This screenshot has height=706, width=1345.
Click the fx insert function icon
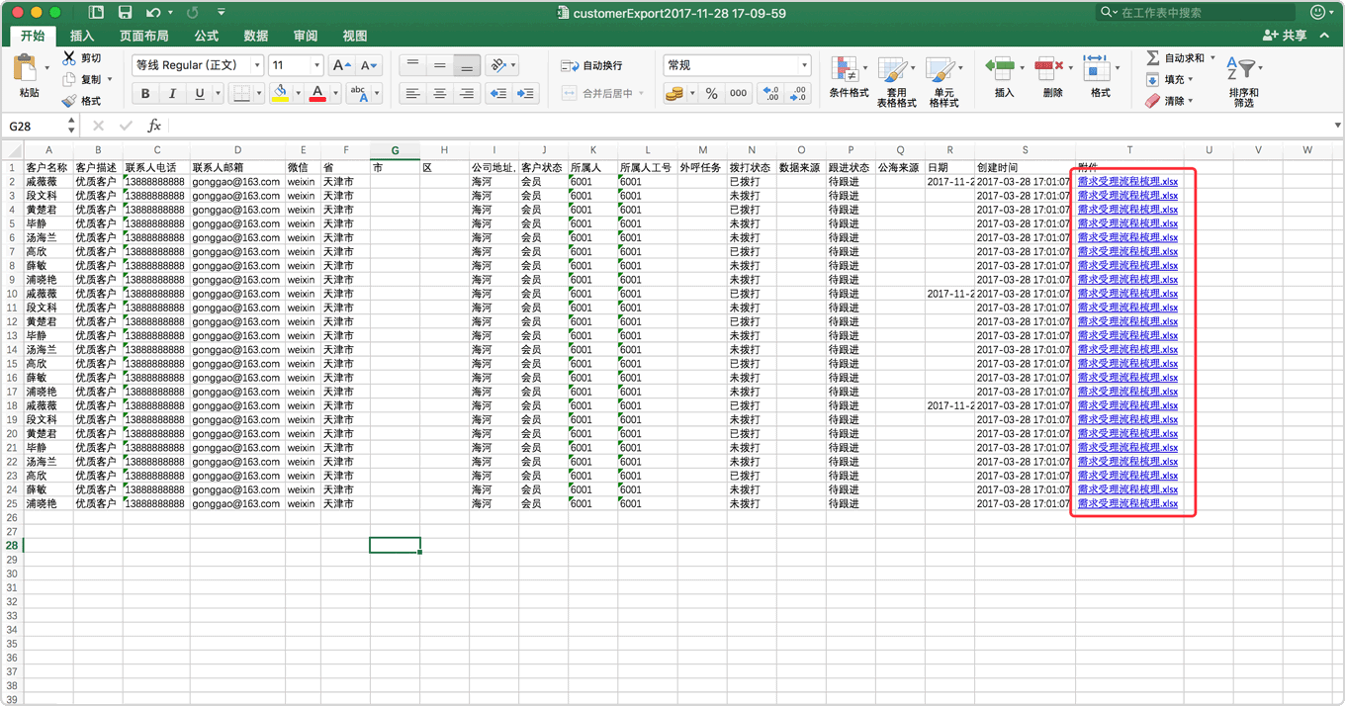pyautogui.click(x=154, y=126)
